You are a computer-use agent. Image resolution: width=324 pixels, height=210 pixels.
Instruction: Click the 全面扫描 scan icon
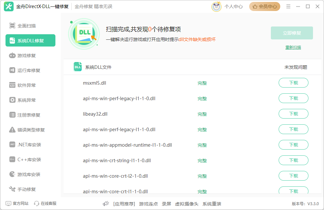pos(12,26)
